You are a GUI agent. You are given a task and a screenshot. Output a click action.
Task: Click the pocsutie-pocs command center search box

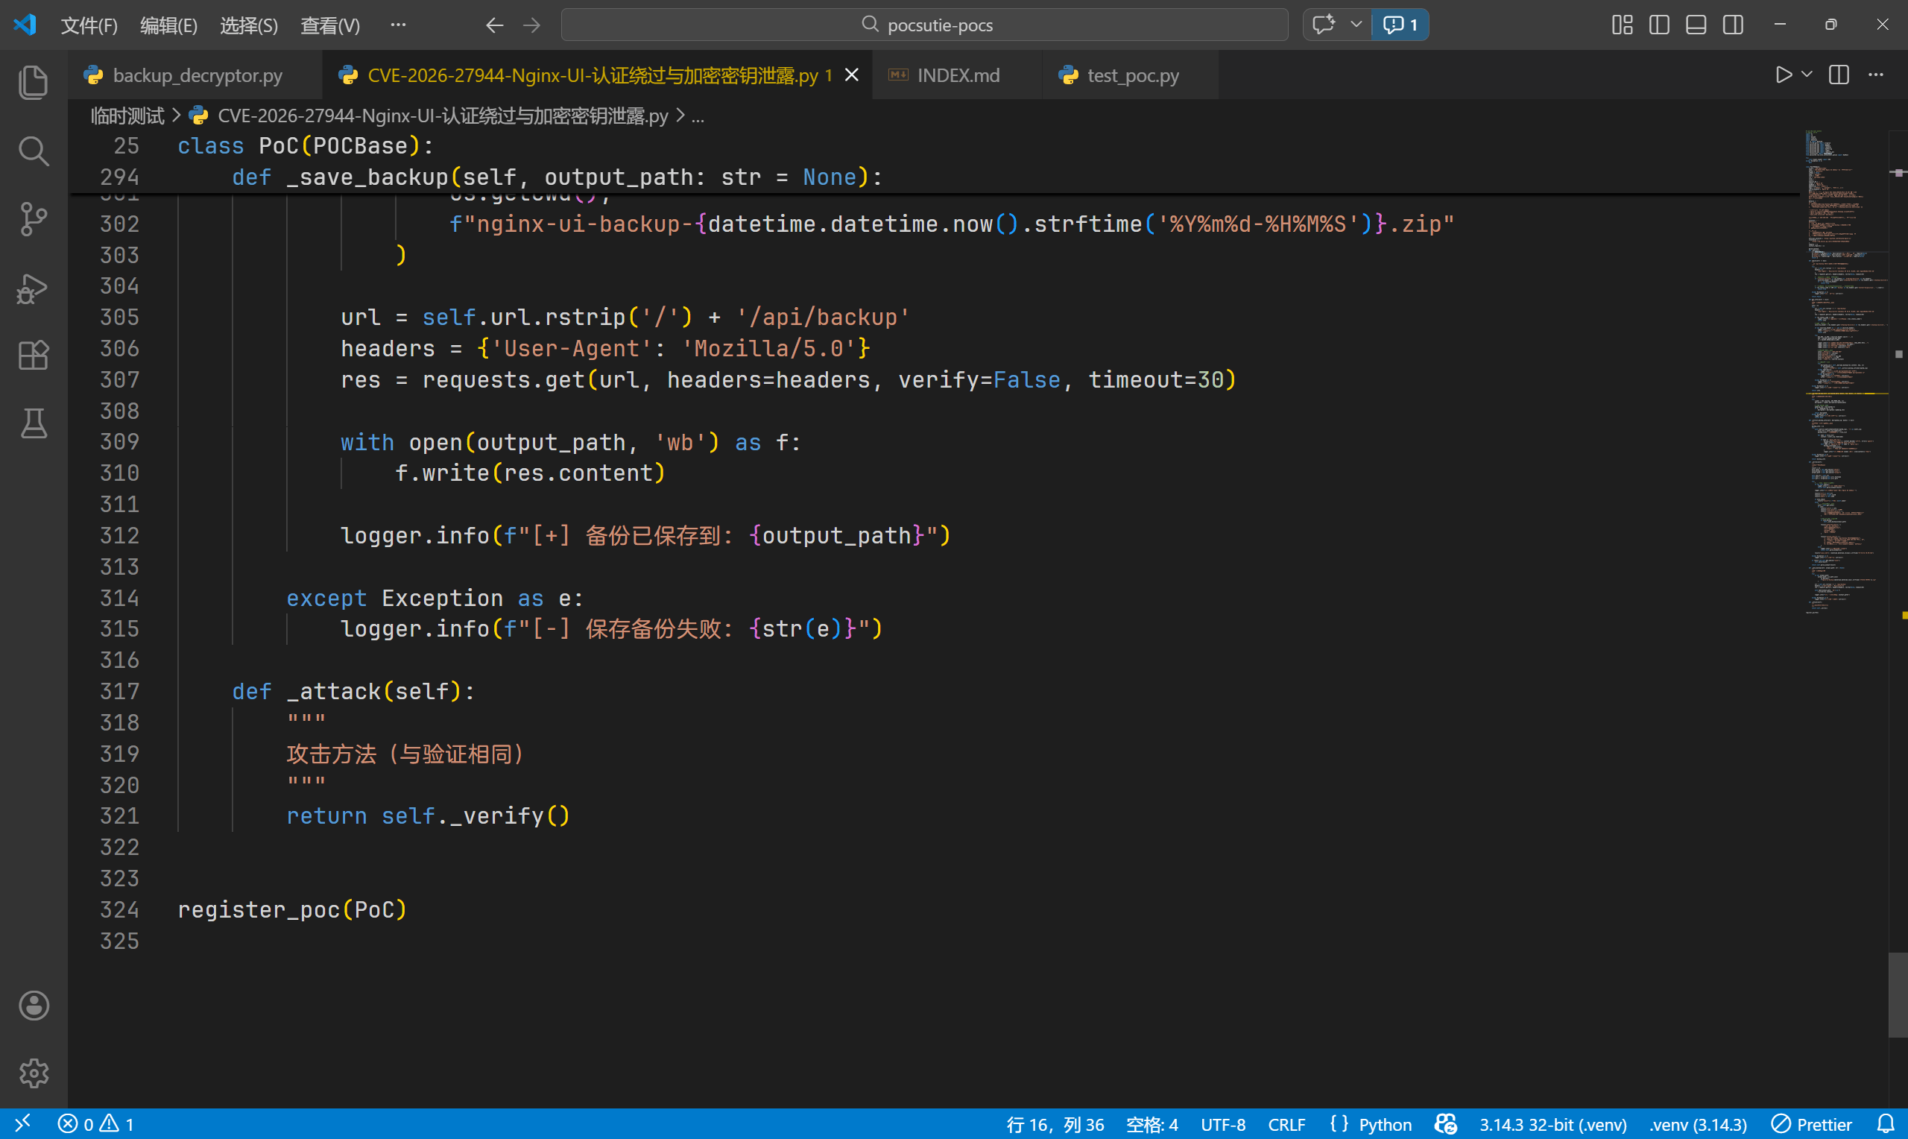tap(923, 25)
